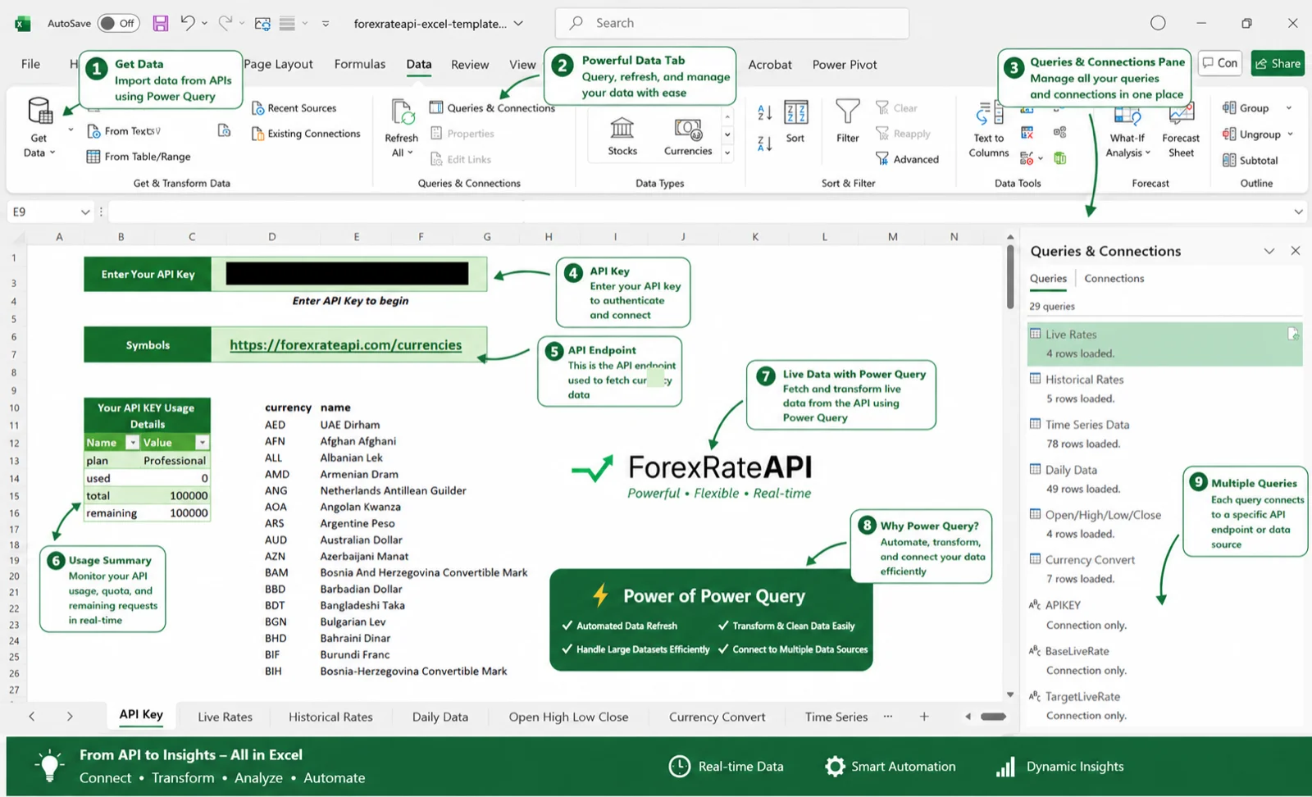Image resolution: width=1312 pixels, height=797 pixels.
Task: Click the Filter funnel button
Action: tap(848, 121)
